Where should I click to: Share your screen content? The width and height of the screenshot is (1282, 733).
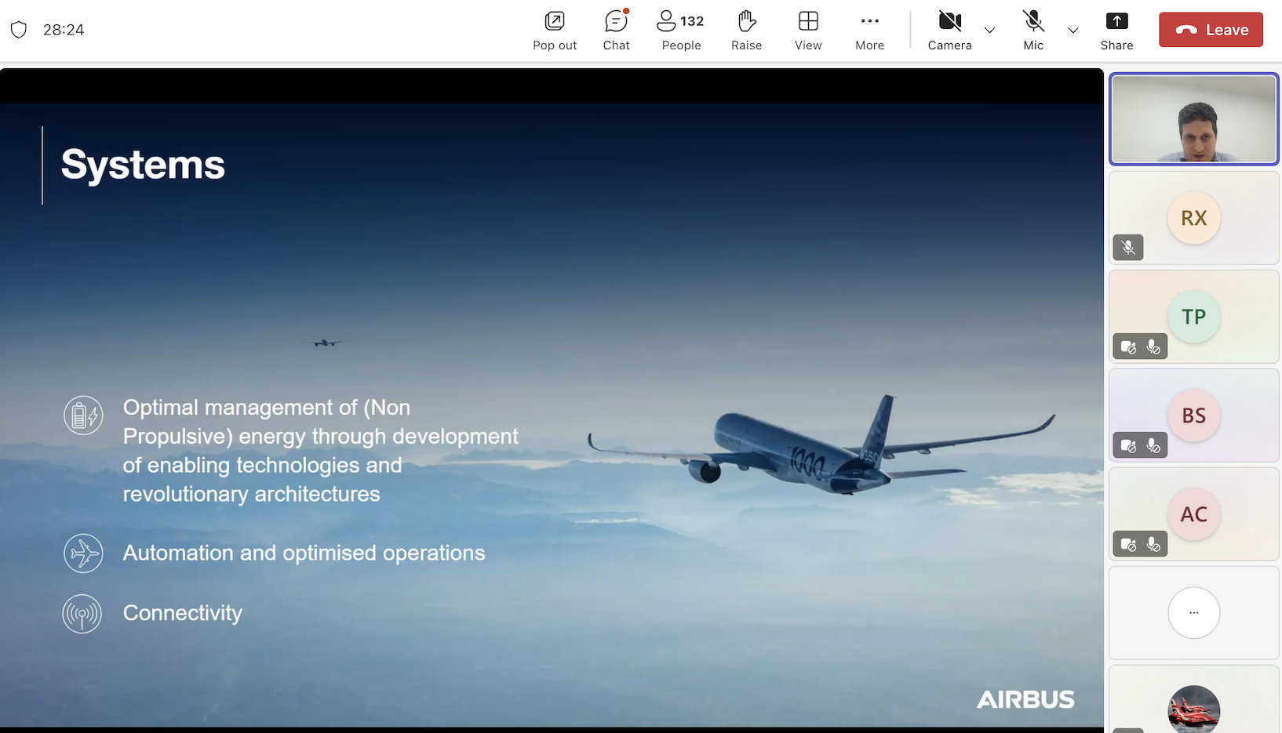(1116, 30)
